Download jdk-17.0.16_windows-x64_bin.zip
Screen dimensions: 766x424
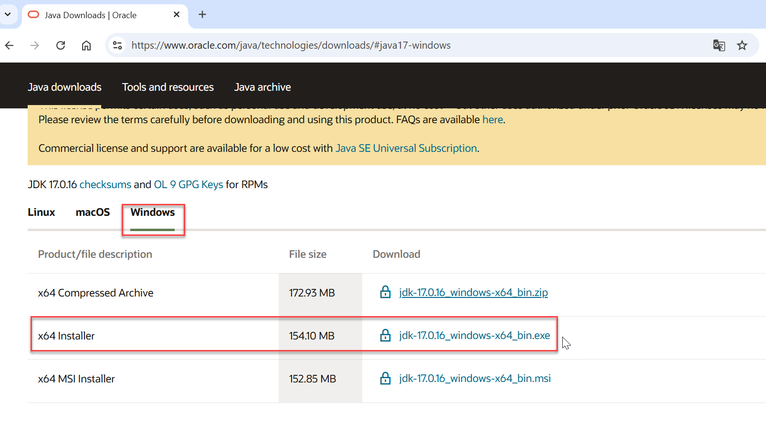(473, 292)
